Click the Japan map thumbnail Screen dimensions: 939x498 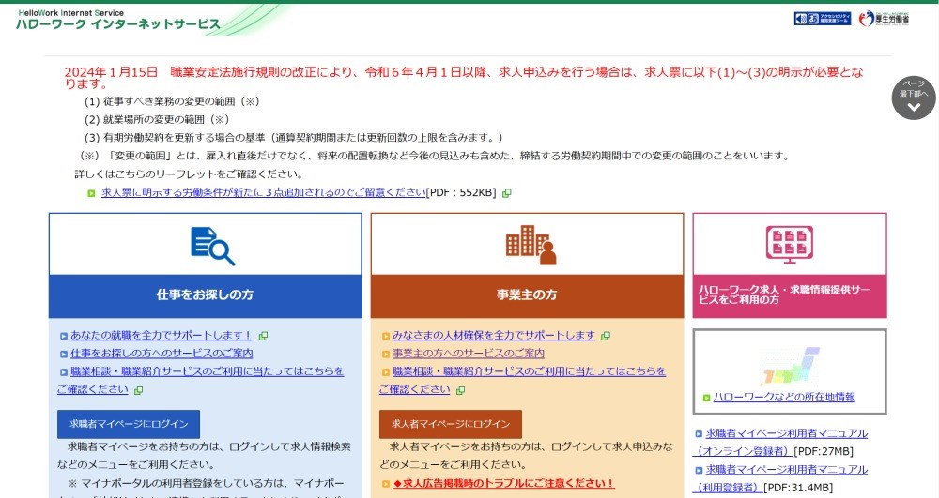[x=790, y=366]
